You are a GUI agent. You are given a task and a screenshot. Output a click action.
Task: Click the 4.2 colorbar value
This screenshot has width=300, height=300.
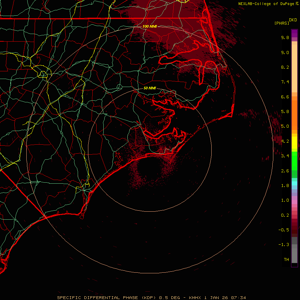pyautogui.click(x=285, y=141)
